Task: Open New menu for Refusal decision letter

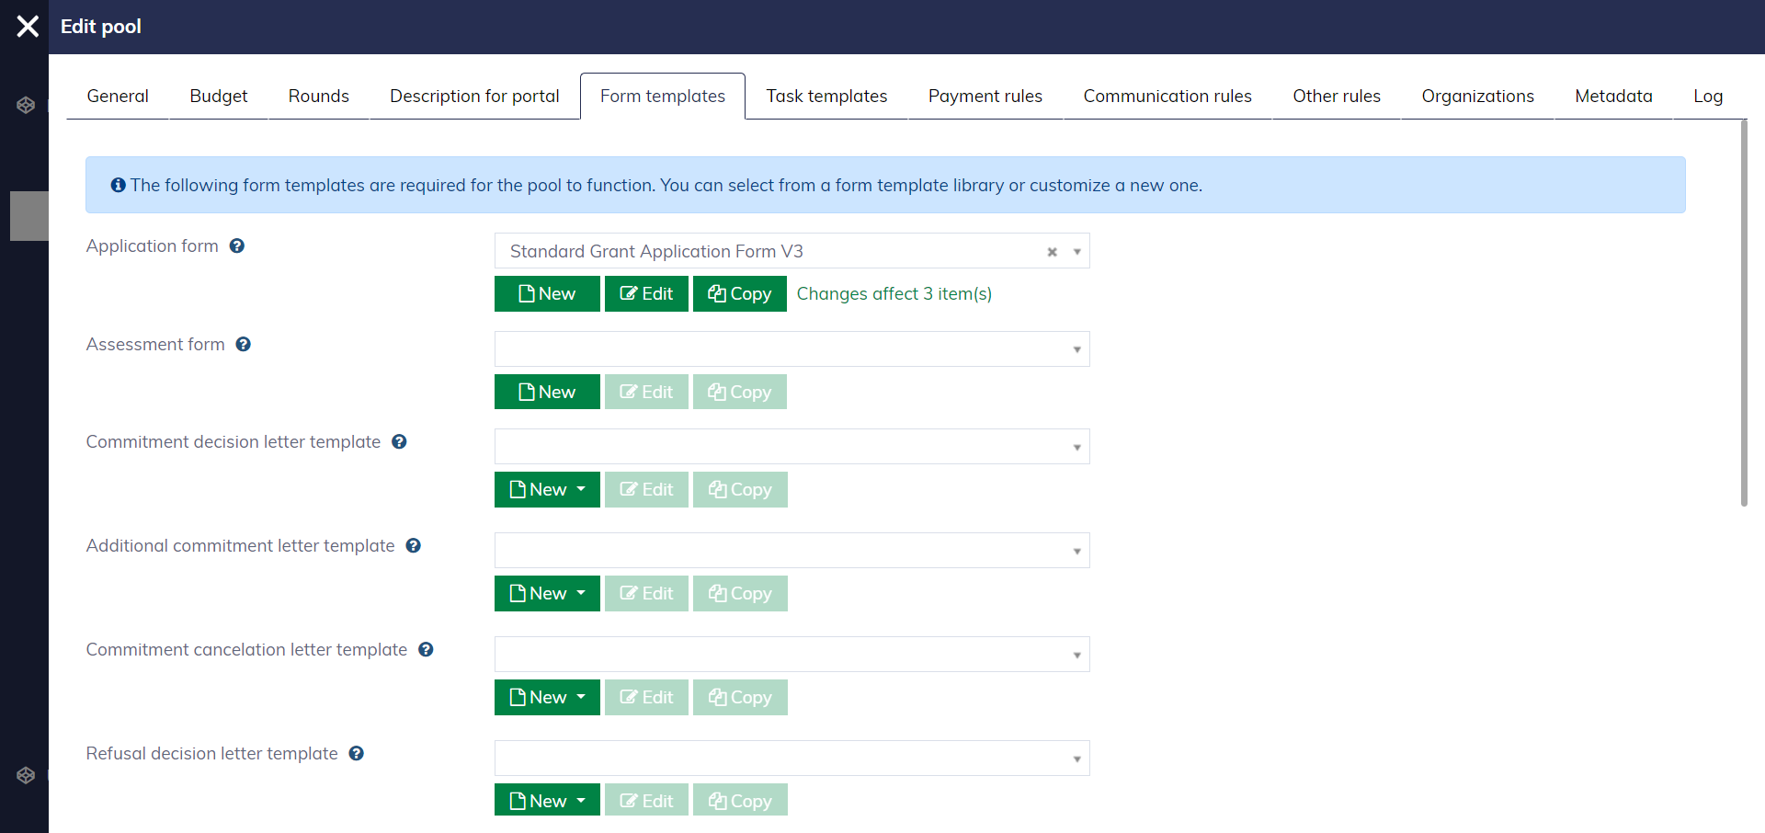Action: tap(547, 801)
